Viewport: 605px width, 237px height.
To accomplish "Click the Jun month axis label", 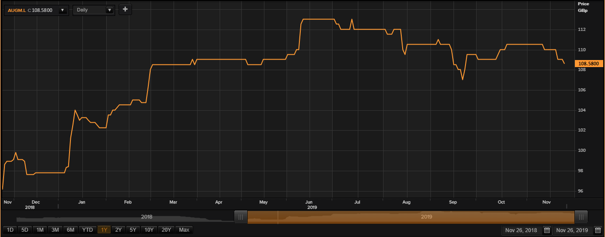I will pos(309,202).
